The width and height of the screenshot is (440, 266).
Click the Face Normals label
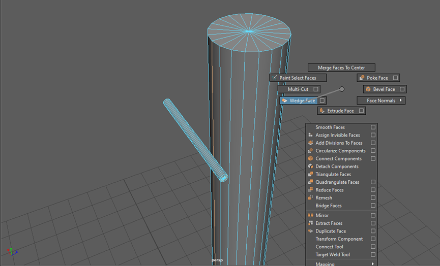[x=381, y=101]
